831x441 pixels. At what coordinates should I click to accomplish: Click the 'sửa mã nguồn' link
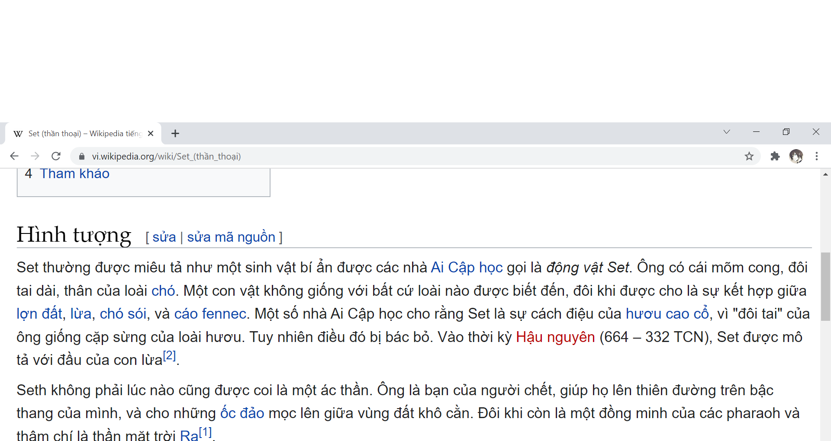point(231,237)
